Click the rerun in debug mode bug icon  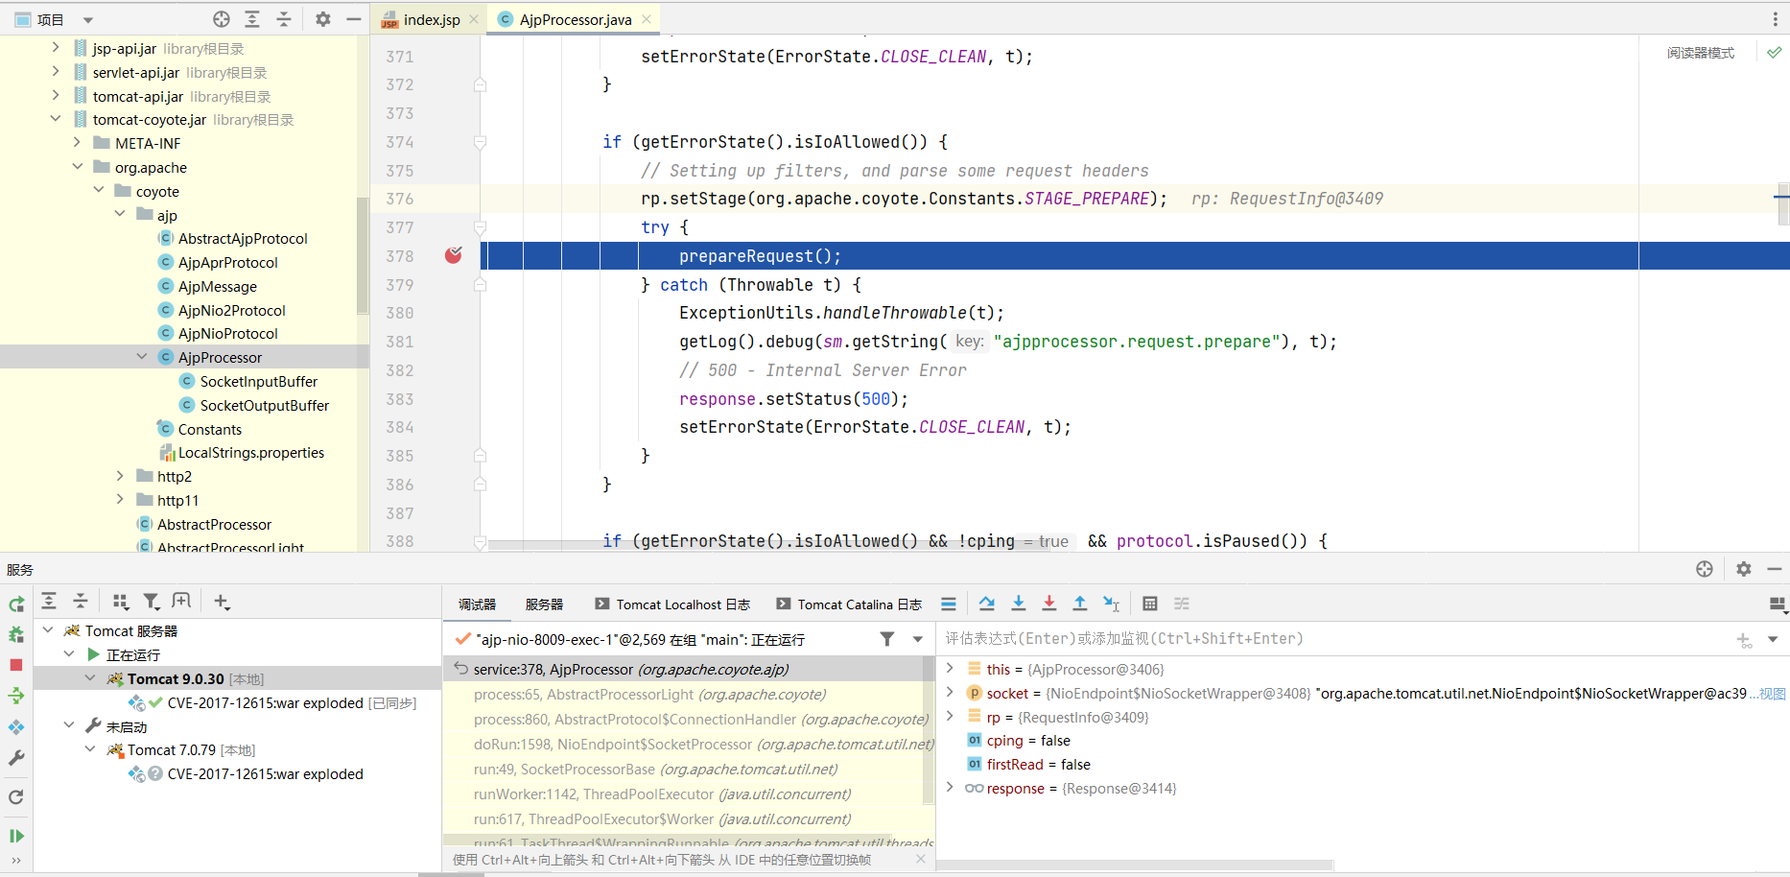(x=16, y=634)
